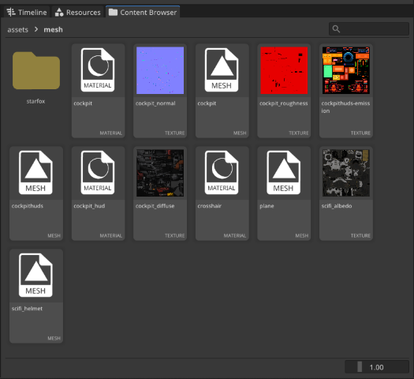Screen dimensions: 414x379
Task: Click the Resources tab shapes icon
Action: [x=59, y=12]
